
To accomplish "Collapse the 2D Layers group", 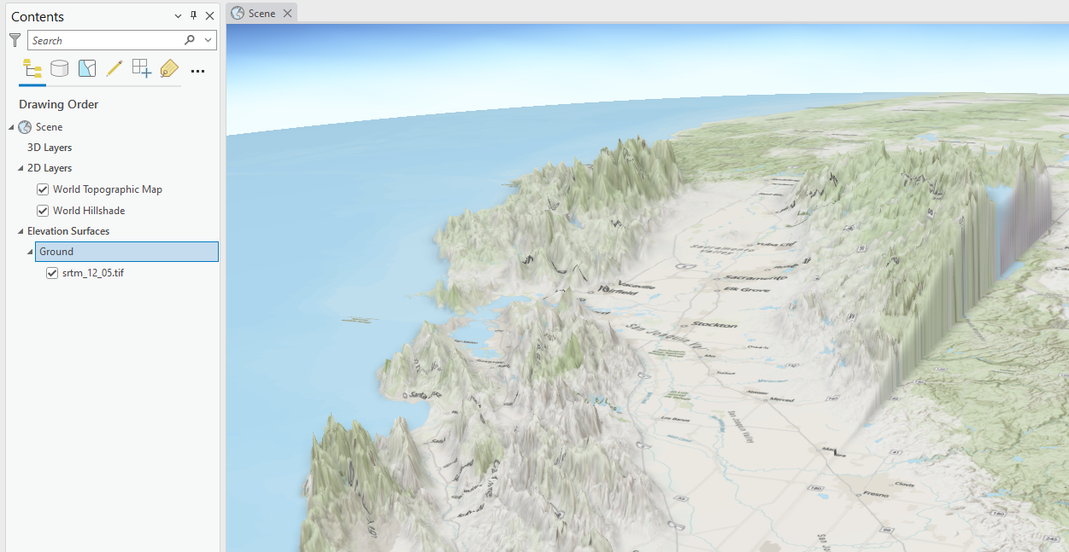I will [21, 167].
